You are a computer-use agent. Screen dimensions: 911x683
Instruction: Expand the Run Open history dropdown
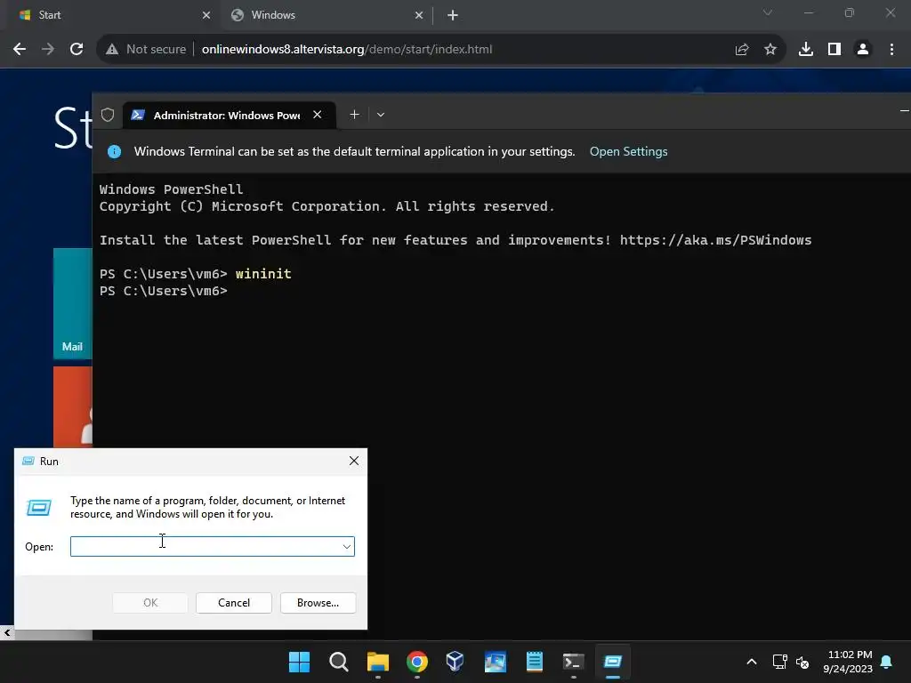[347, 547]
